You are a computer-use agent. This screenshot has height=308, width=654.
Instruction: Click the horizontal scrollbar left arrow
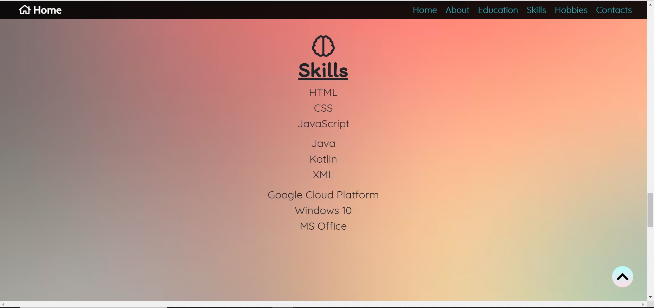coord(3,304)
